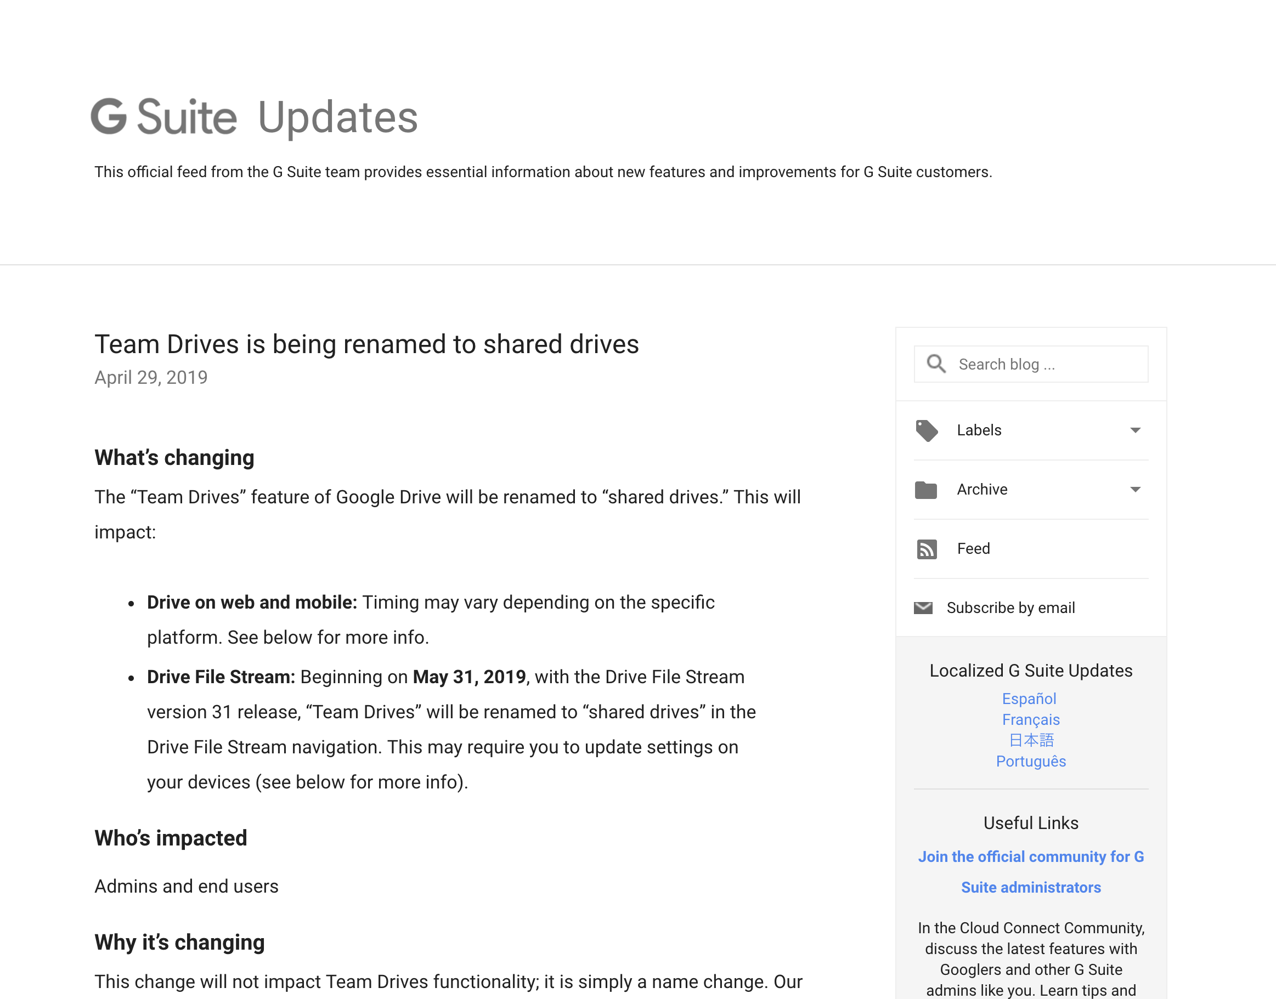Image resolution: width=1276 pixels, height=999 pixels.
Task: Open the Archive section
Action: (x=1031, y=490)
